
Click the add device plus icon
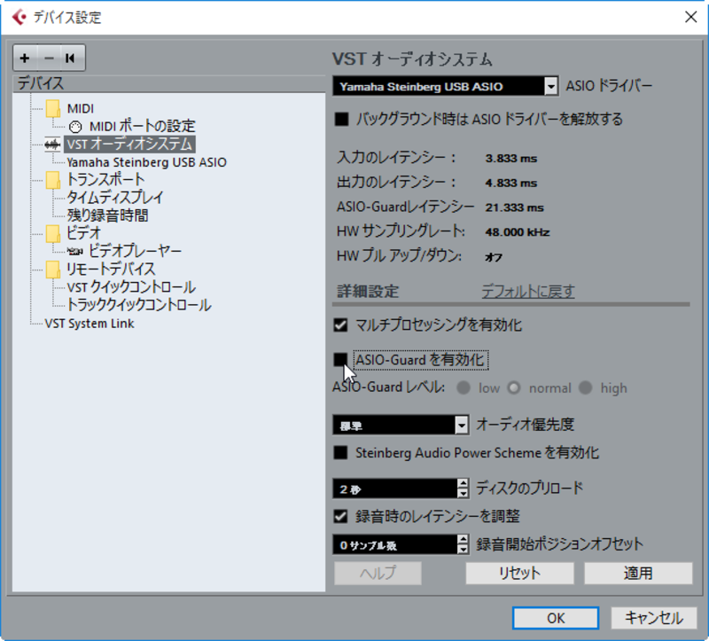25,59
